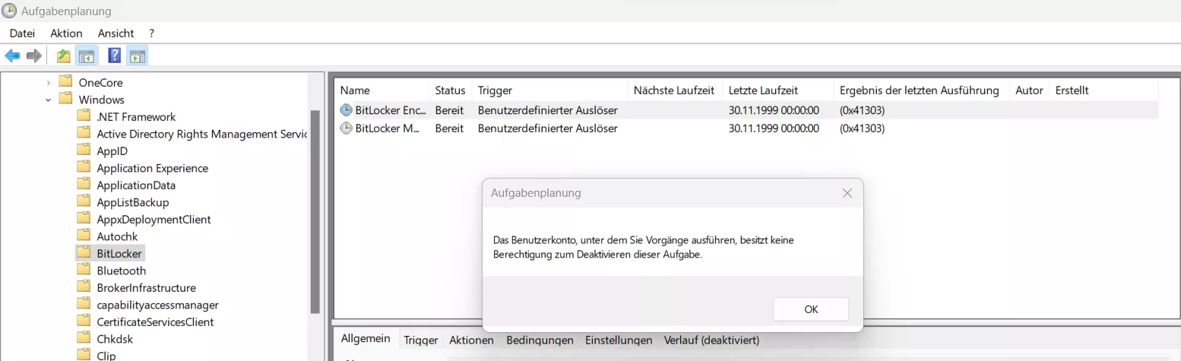The image size is (1181, 361).
Task: Collapse the Windows tree node
Action: [49, 100]
